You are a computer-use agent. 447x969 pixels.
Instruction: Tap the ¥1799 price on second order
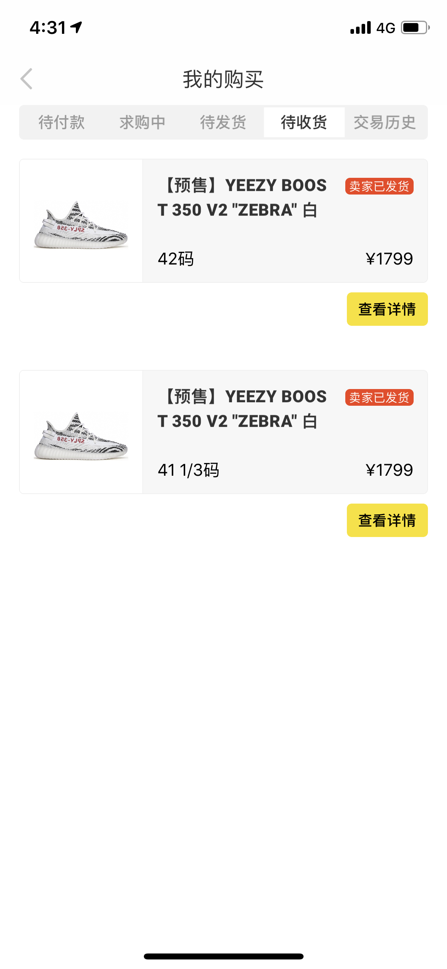(389, 470)
